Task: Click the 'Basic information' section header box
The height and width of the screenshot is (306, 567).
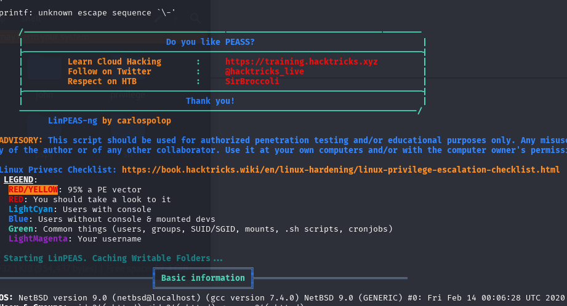Action: [x=203, y=278]
